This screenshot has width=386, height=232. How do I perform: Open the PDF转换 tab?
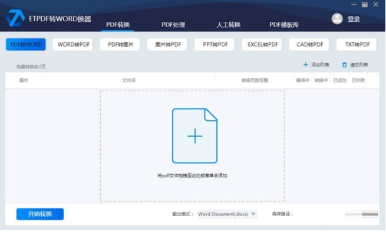(x=118, y=25)
